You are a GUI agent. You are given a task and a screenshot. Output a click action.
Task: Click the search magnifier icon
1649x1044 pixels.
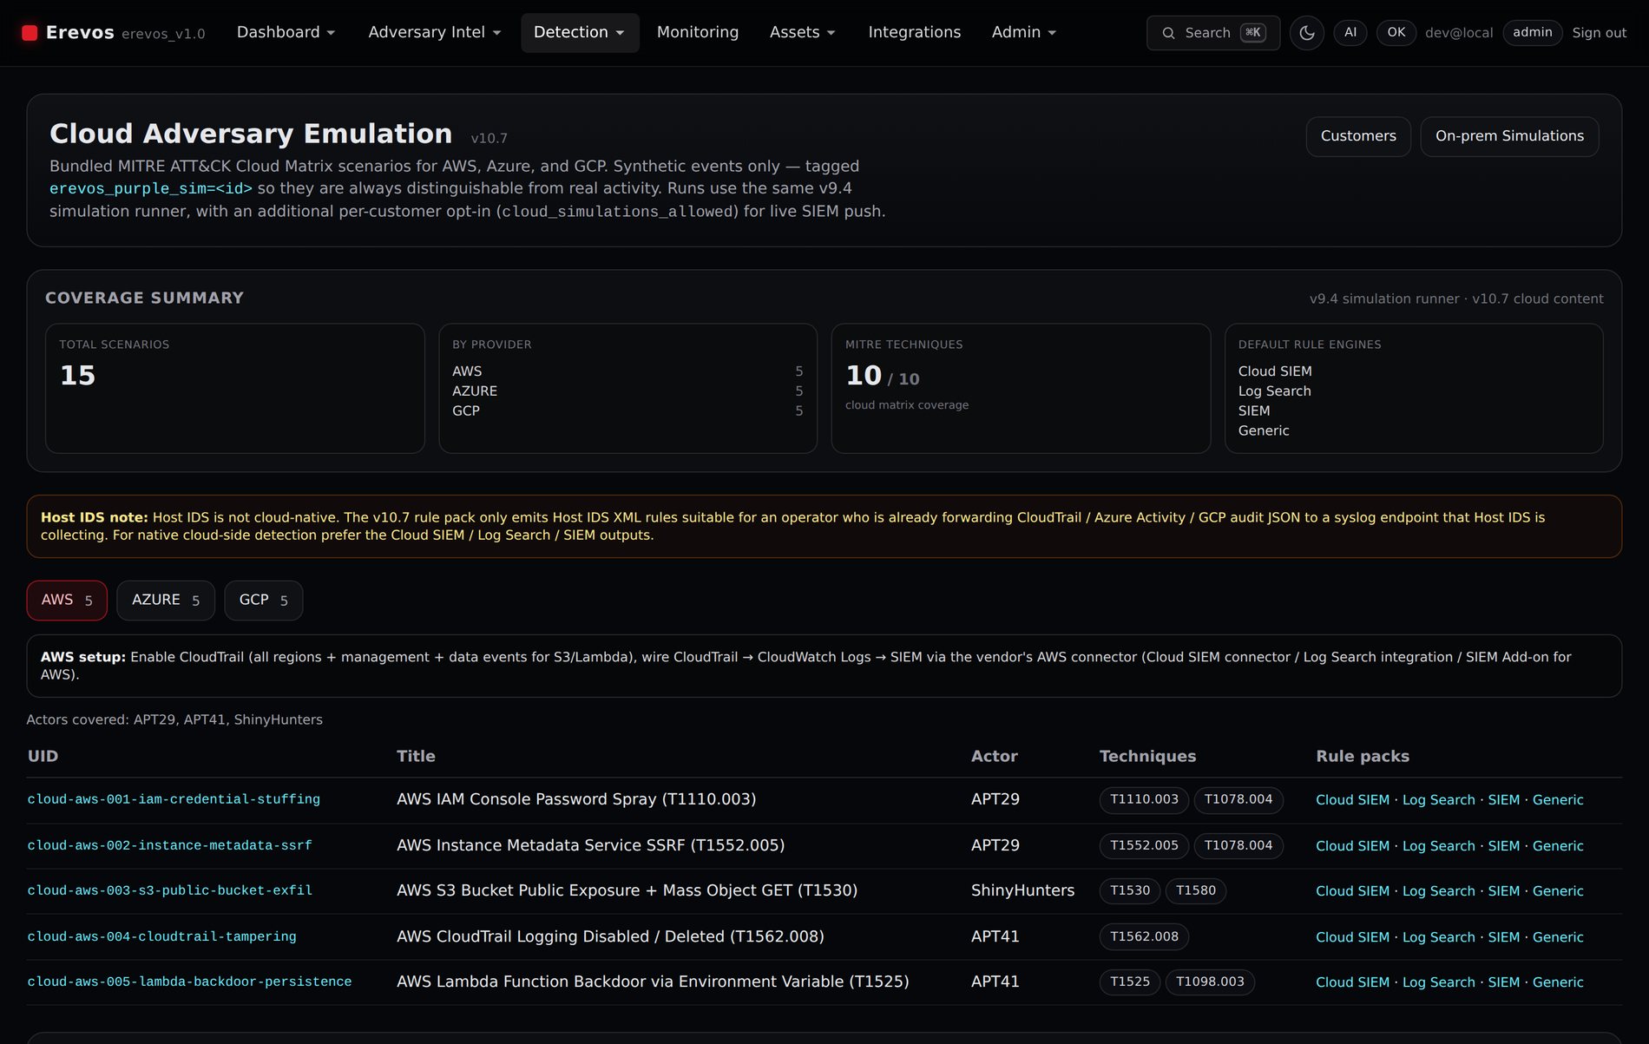point(1168,33)
